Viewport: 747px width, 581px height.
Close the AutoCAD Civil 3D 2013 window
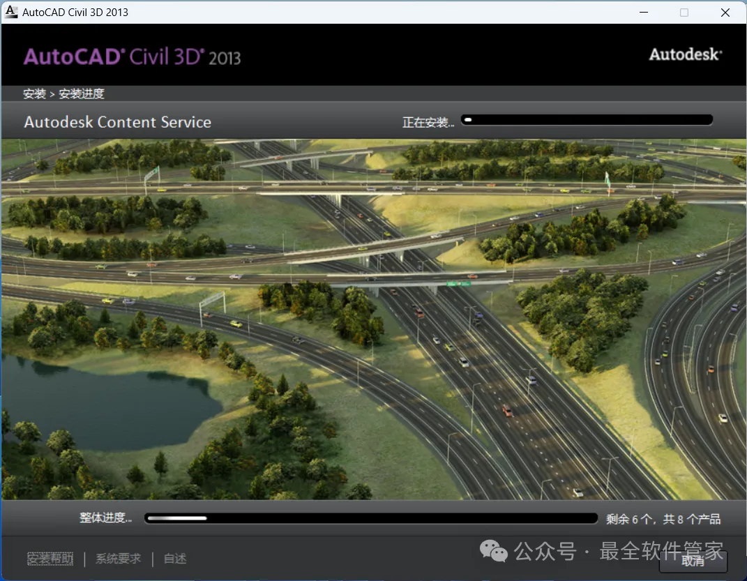point(725,13)
